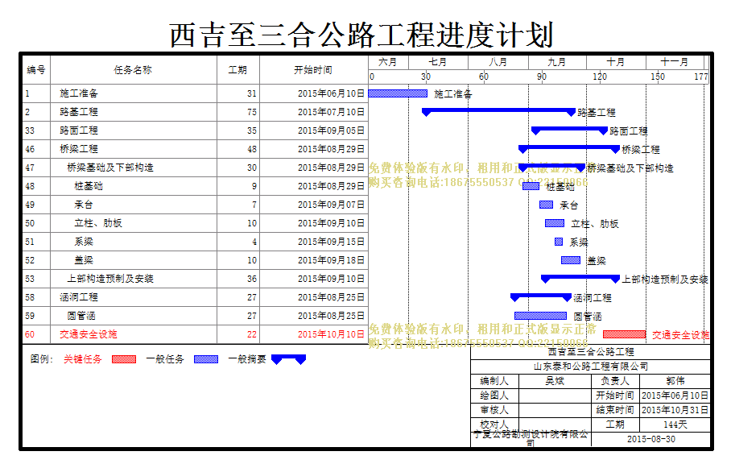Image resolution: width=731 pixels, height=468 pixels.
Task: Click the chart title 西吉至三合公路工程进度计划
Action: [x=361, y=35]
